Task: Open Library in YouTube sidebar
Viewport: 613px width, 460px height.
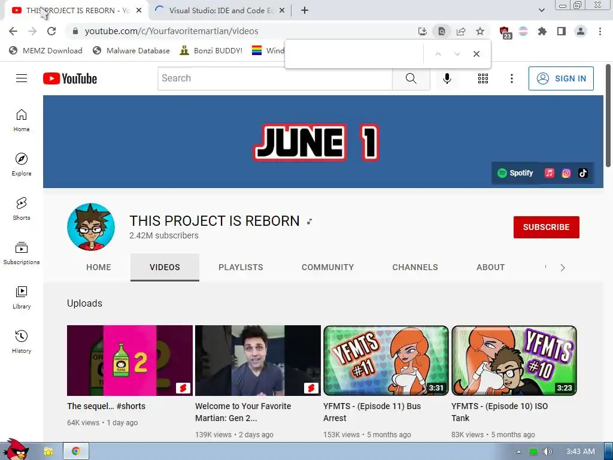Action: coord(22,298)
